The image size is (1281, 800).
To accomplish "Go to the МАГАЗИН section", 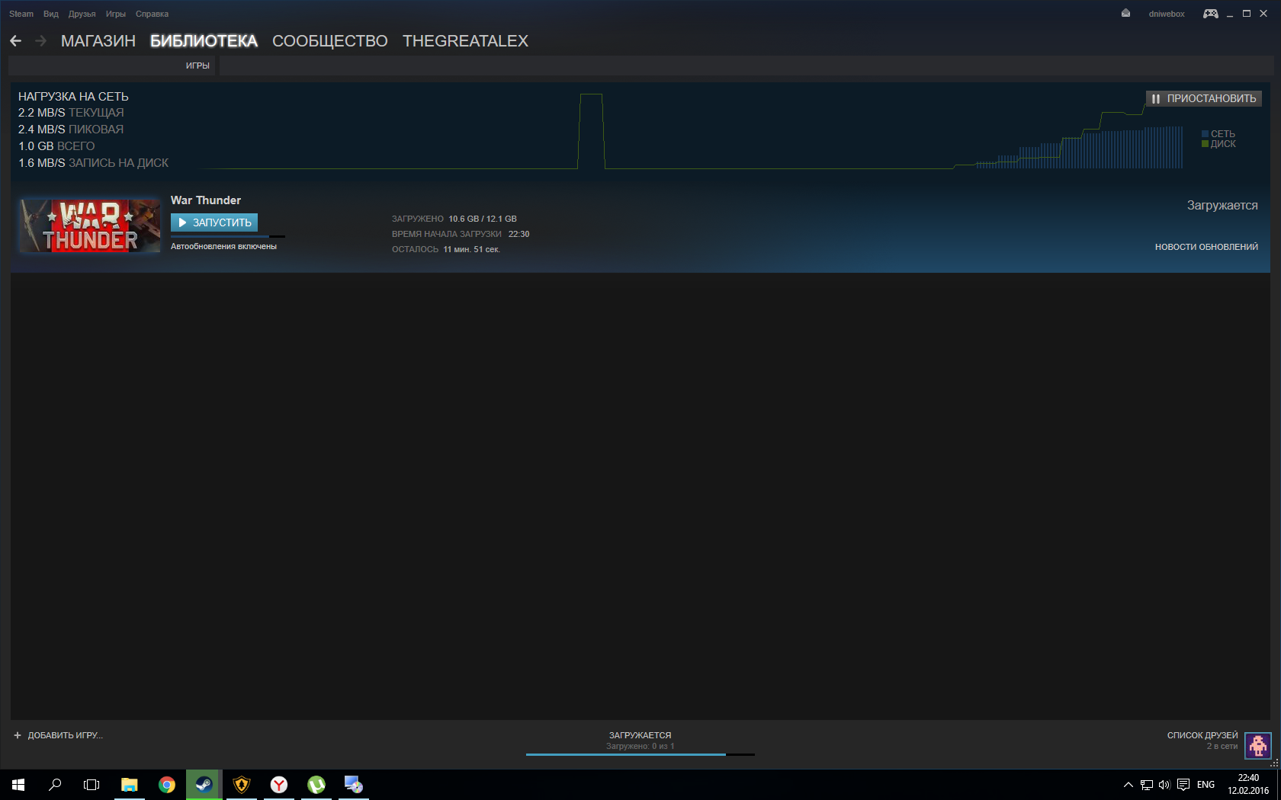I will 98,41.
